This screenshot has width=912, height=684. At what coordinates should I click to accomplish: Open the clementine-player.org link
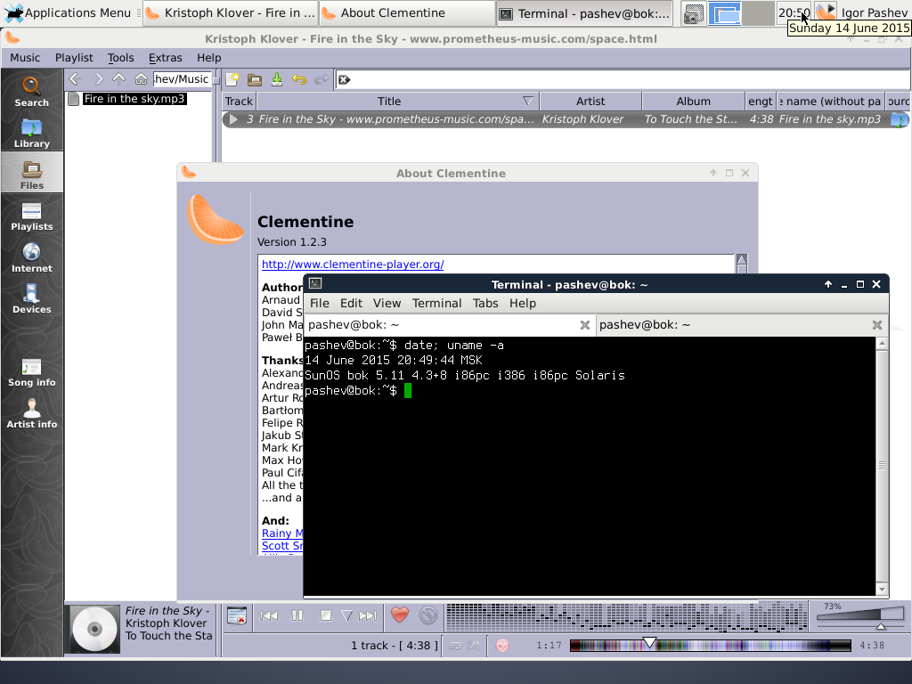tap(353, 264)
